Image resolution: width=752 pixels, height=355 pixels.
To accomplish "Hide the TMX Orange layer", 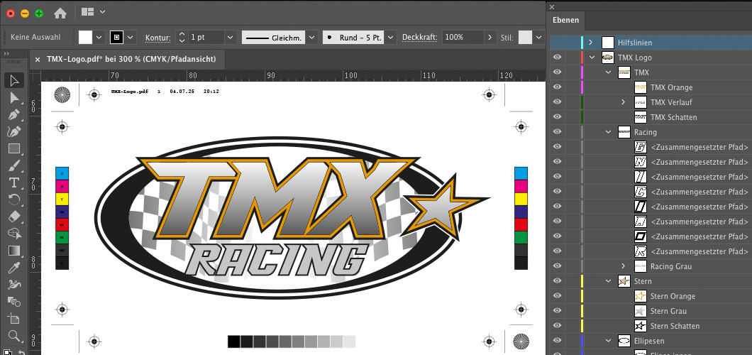I will point(558,87).
